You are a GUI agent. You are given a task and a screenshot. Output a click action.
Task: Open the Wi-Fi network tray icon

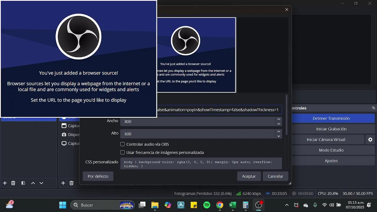pos(325,205)
